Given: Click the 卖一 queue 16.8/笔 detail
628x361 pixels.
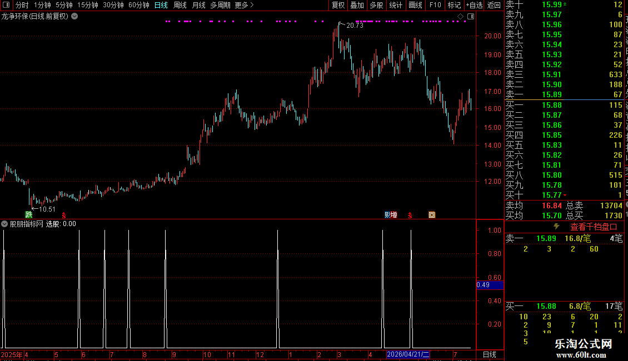Looking at the screenshot, I should click(x=578, y=238).
